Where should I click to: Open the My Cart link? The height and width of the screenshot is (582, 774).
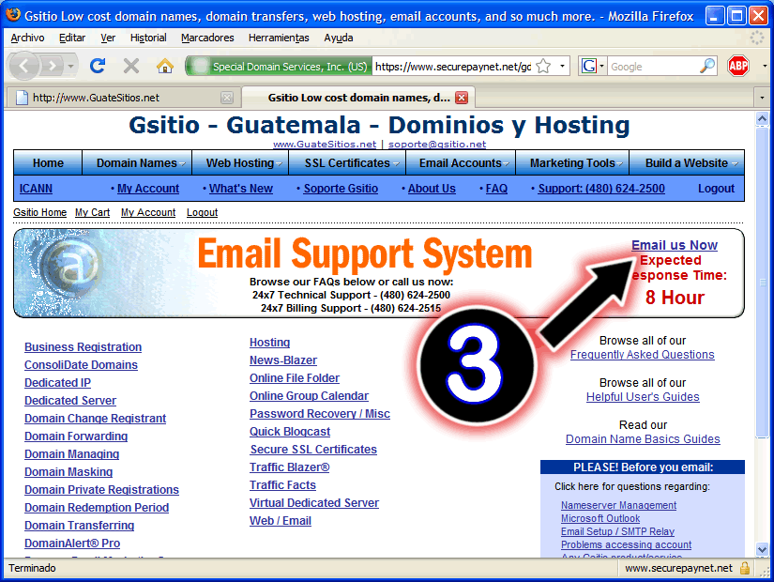coord(92,212)
